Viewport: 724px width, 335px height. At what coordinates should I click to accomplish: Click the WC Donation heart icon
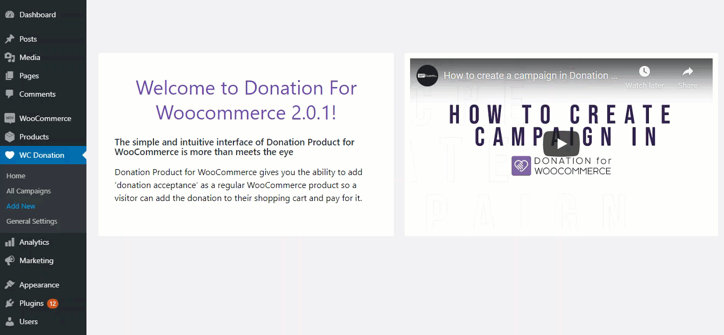coord(10,155)
